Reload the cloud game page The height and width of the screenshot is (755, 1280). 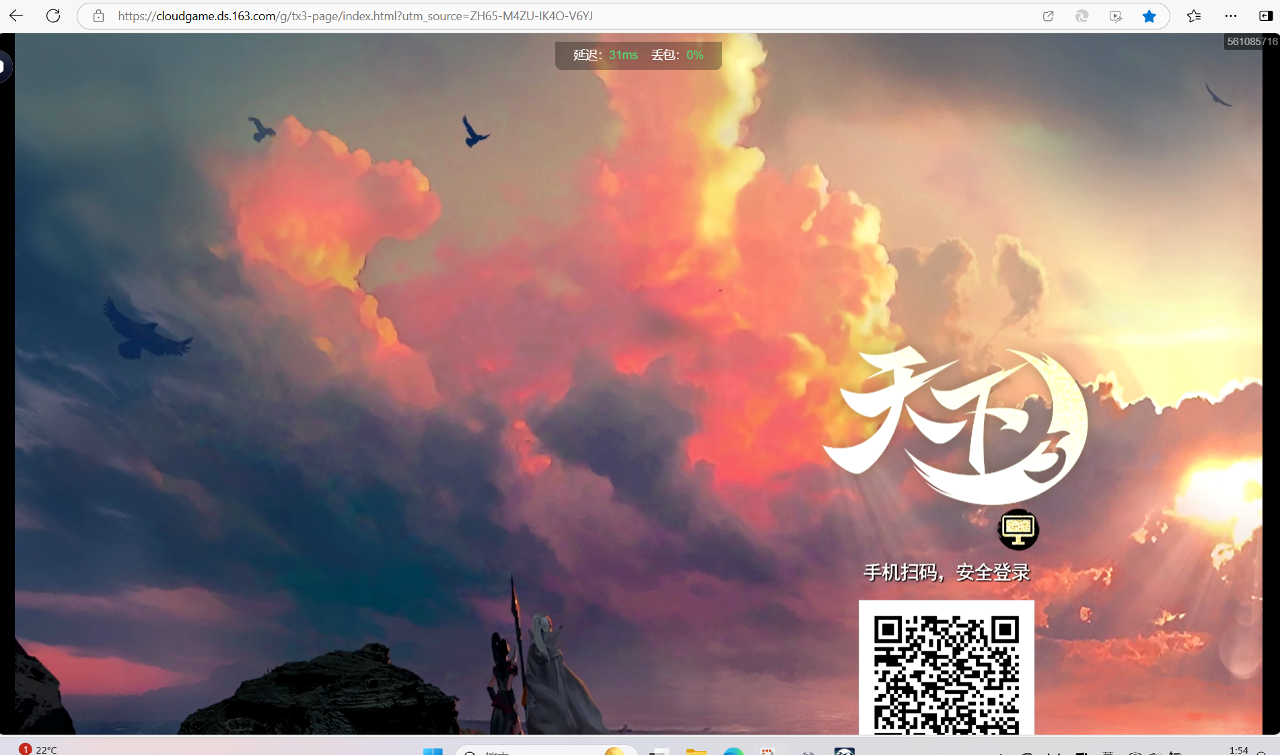tap(53, 16)
